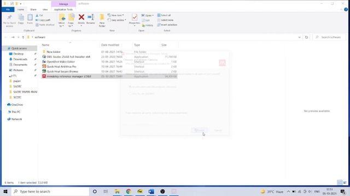This screenshot has height=196, width=350.
Task: Open Google Chrome from the taskbar
Action: tap(129, 191)
